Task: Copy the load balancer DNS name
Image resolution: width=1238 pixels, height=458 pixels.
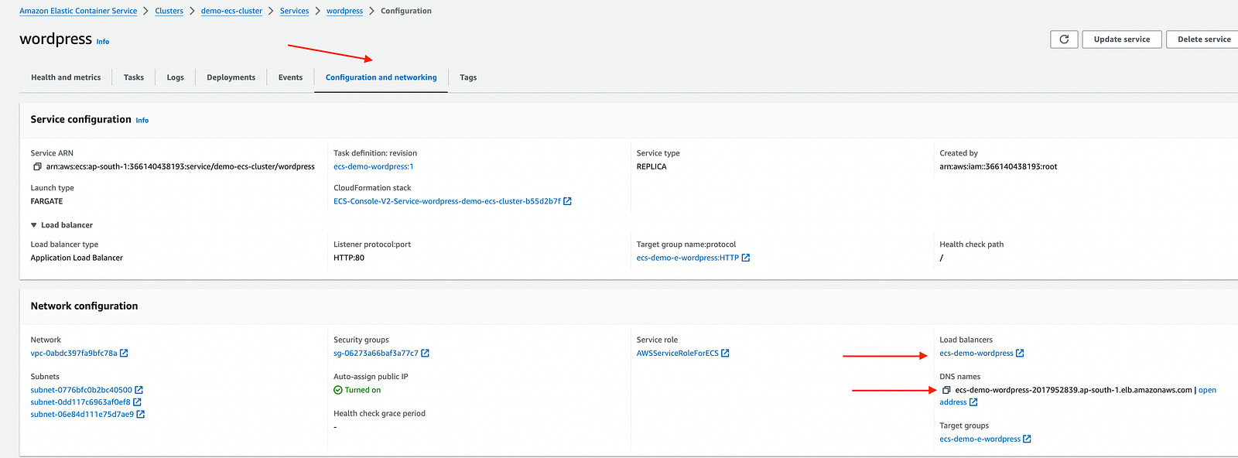Action: click(946, 390)
